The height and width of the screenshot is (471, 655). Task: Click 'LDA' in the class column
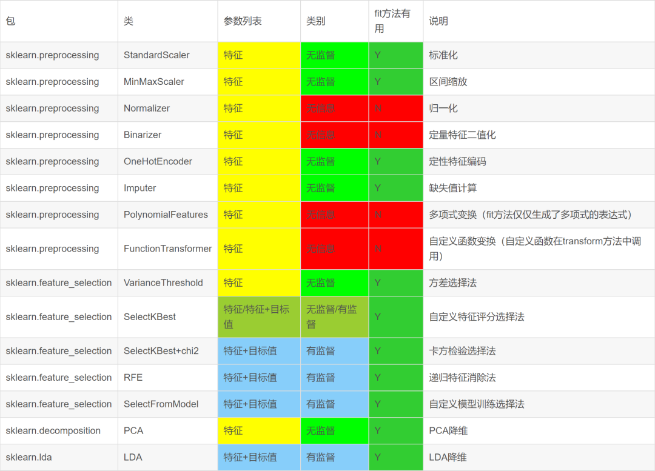click(x=167, y=457)
